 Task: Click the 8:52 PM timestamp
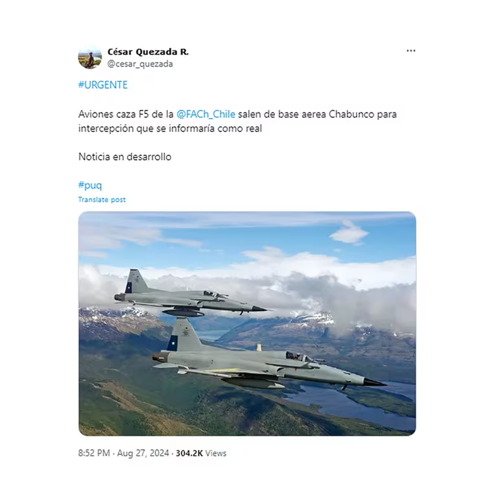[x=94, y=453]
